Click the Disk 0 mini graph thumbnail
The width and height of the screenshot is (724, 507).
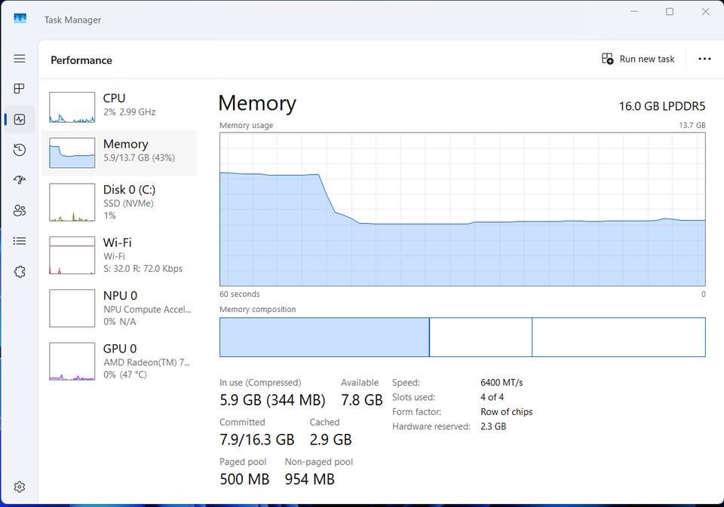72,203
